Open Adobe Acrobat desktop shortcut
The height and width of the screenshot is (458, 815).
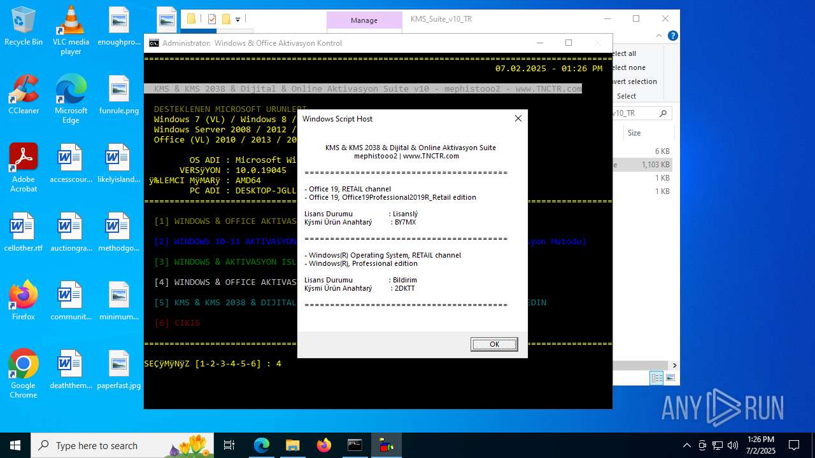coord(24,167)
